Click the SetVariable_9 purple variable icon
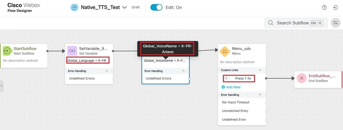This screenshot has height=130, width=343. (72, 51)
